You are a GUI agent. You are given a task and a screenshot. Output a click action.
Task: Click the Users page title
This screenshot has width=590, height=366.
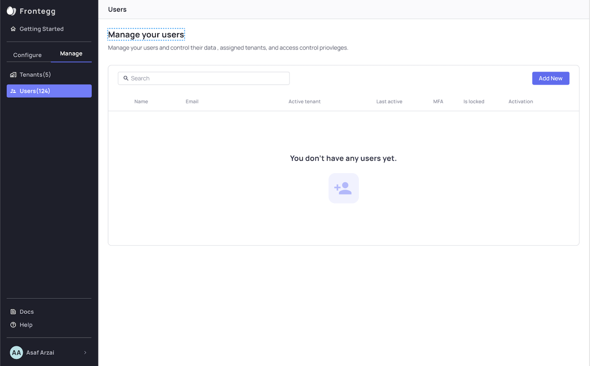[117, 9]
